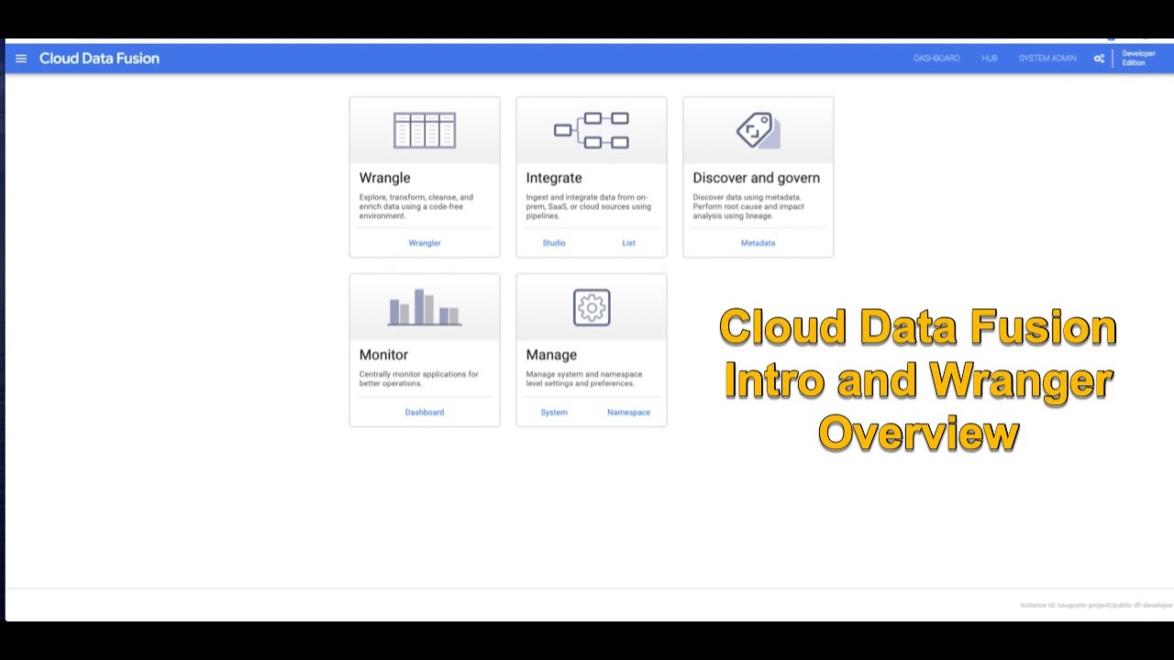The height and width of the screenshot is (660, 1174).
Task: Open the Wrangler link
Action: (x=425, y=243)
